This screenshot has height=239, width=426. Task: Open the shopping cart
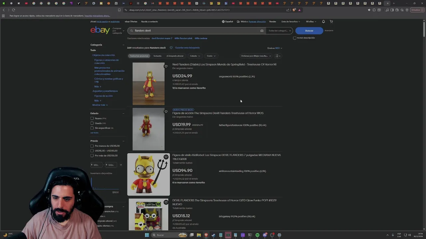click(x=331, y=22)
